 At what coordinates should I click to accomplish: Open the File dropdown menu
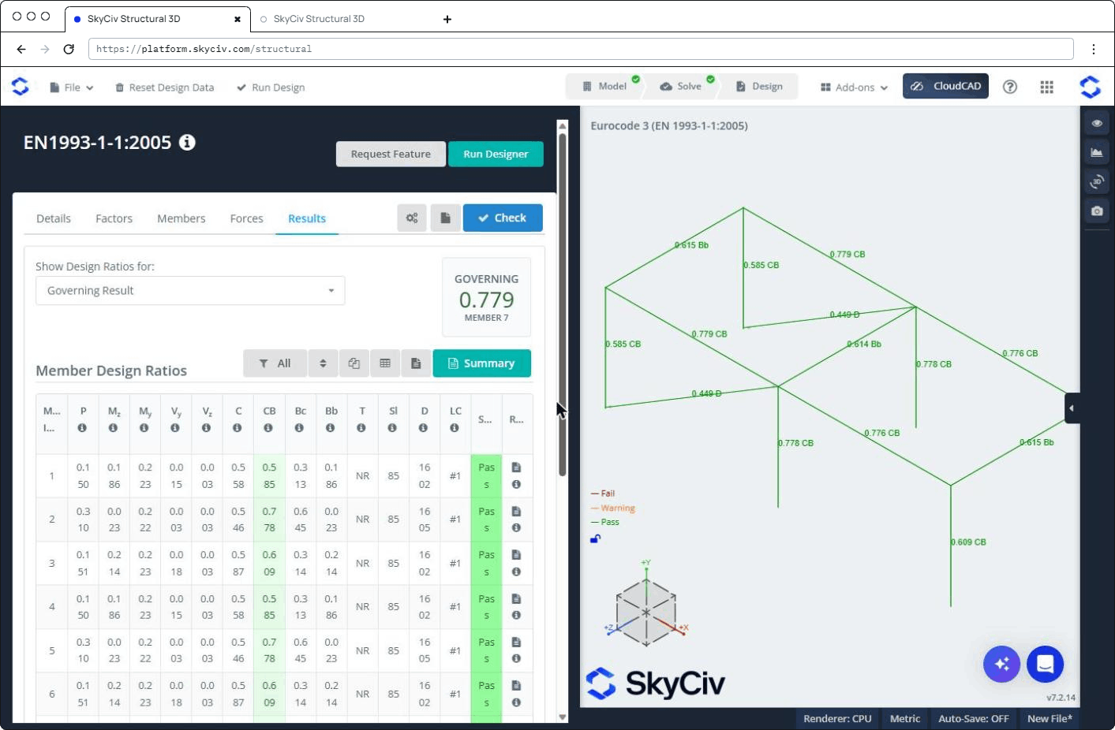pyautogui.click(x=72, y=88)
